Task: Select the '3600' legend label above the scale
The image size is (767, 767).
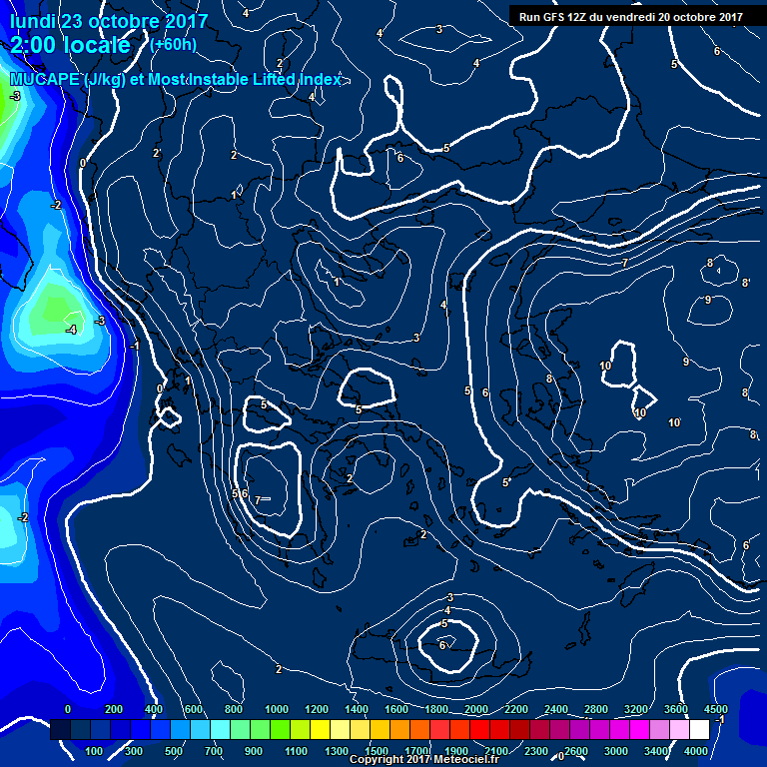Action: [676, 709]
